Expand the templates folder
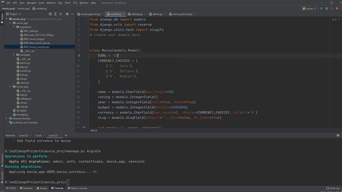Viewport: 342px width, 192px height. 14,55
